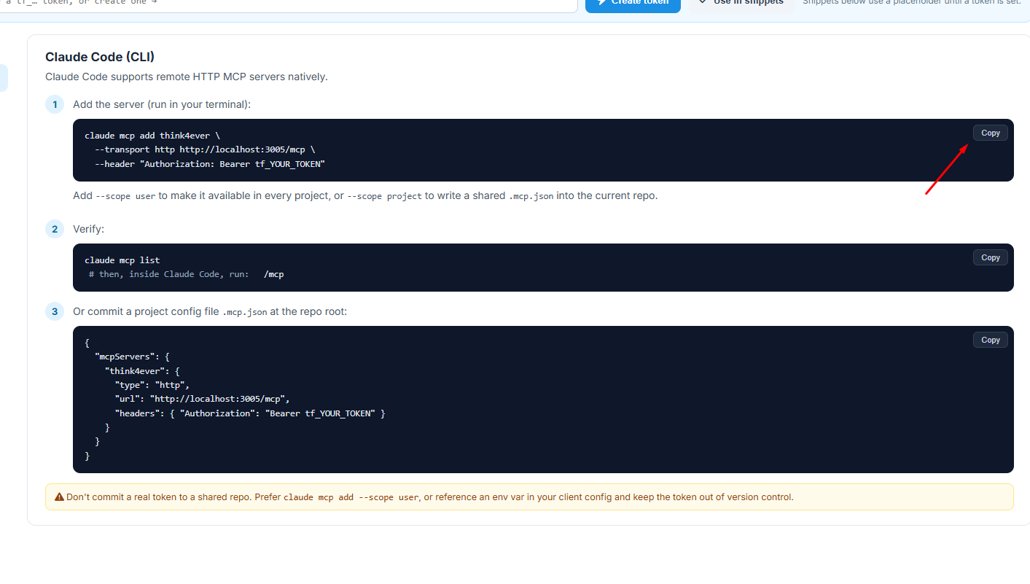Click the "claude mcp list" code line
Image resolution: width=1030 pixels, height=584 pixels.
pos(122,260)
